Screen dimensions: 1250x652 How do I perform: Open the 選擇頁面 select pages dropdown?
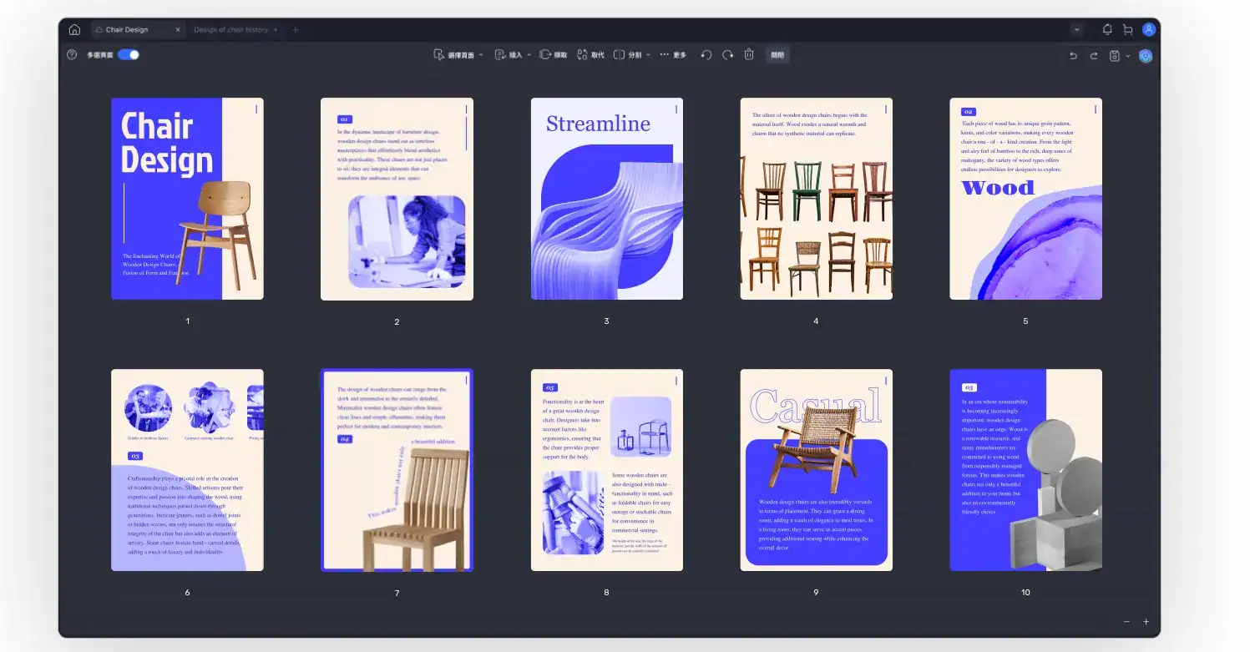458,55
